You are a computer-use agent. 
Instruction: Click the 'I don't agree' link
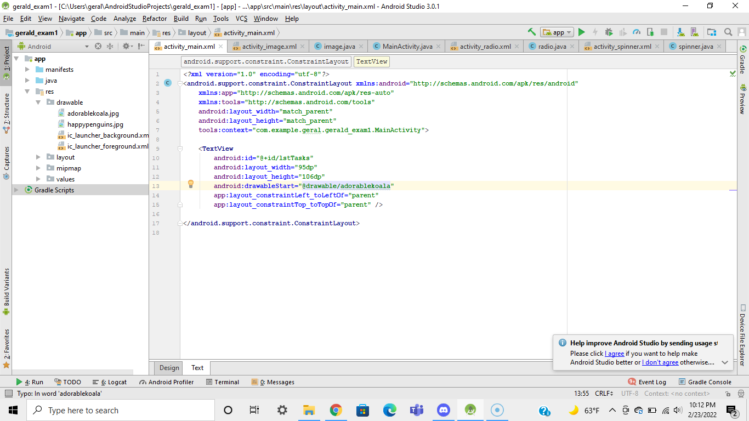point(660,362)
